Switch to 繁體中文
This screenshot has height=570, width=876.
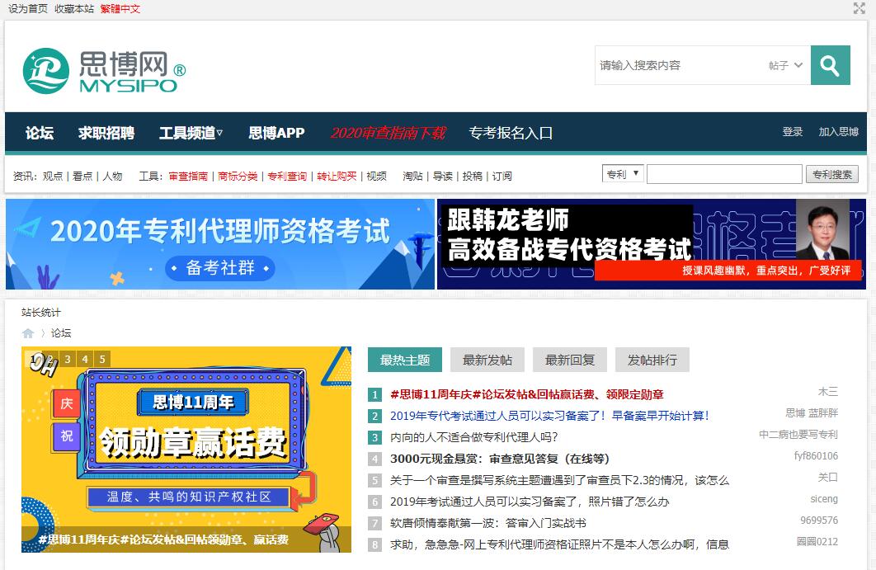point(120,8)
